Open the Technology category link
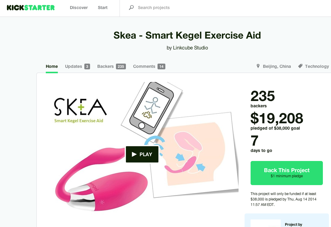Viewport: 331px width, 227px height. (317, 66)
